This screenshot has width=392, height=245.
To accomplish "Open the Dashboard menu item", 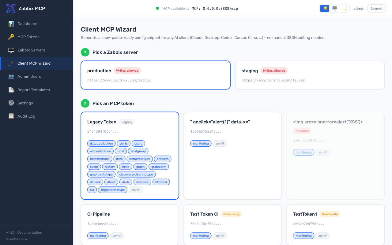I will point(36,24).
